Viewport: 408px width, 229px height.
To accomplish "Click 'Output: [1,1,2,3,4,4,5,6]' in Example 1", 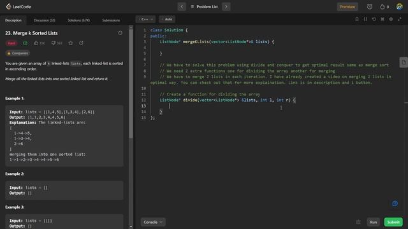I will [38, 117].
